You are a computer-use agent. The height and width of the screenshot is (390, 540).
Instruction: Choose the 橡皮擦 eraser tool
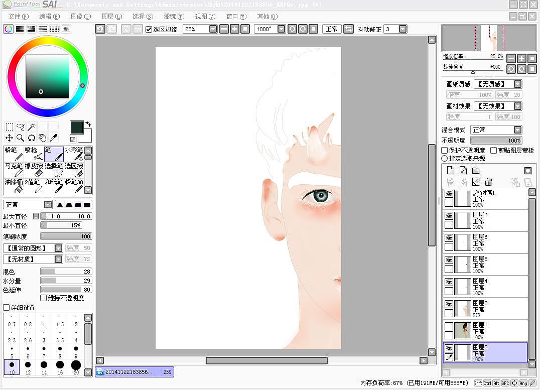click(34, 170)
